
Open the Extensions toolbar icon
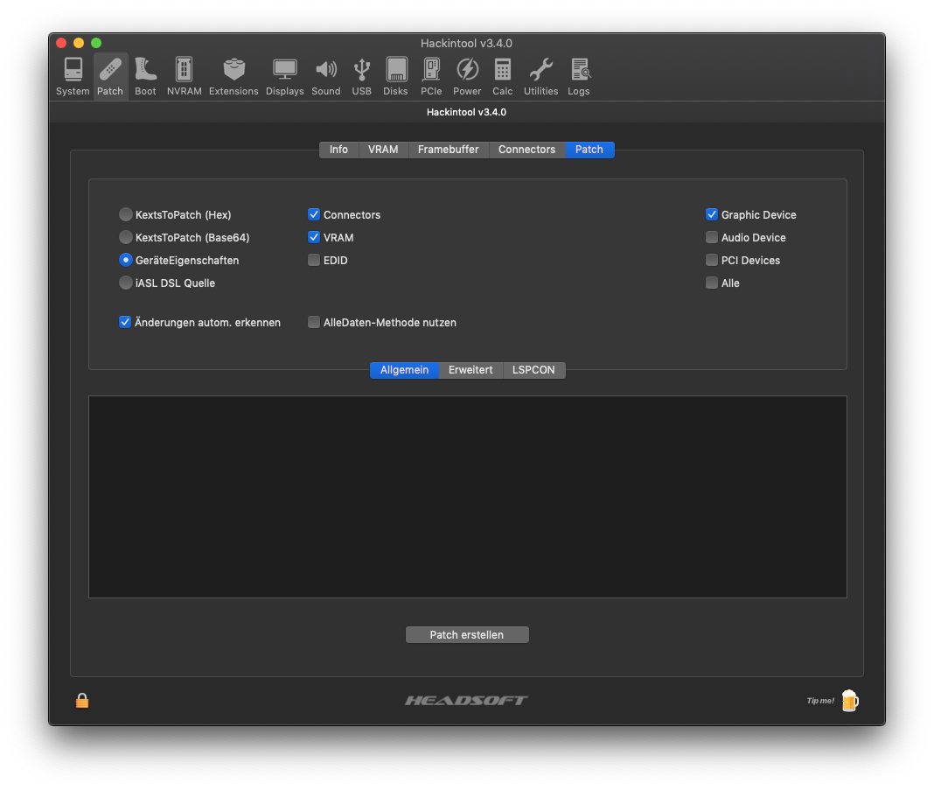[x=233, y=76]
